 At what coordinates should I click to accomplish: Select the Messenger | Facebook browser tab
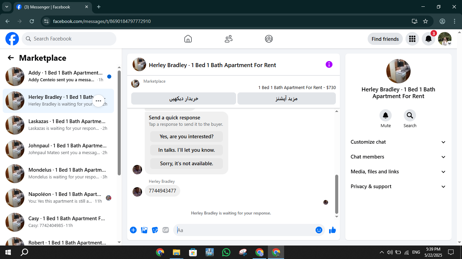coord(52,7)
